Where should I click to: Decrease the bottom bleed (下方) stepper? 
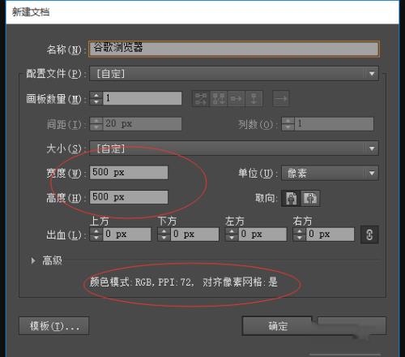164,238
